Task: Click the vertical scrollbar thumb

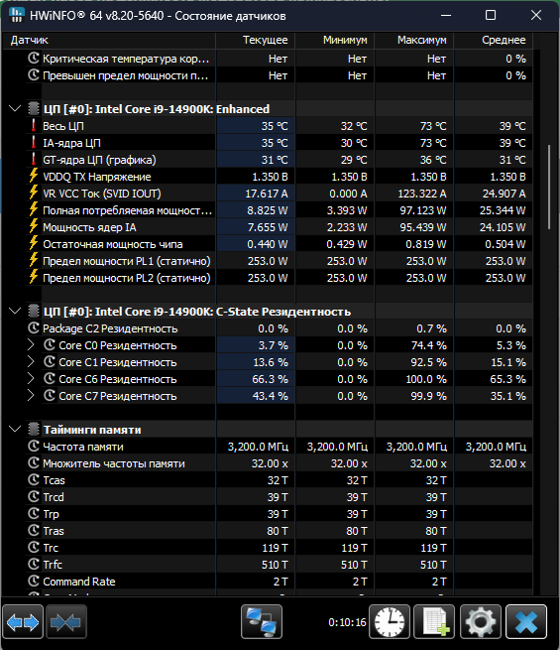Action: click(x=549, y=187)
